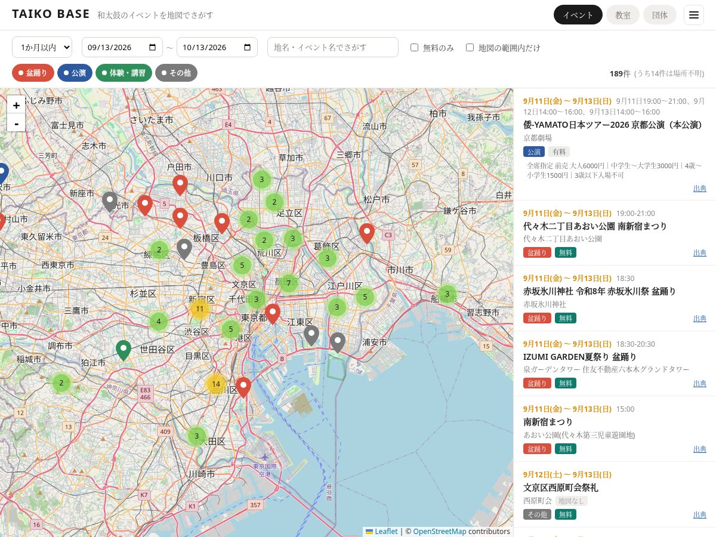The width and height of the screenshot is (716, 537).
Task: Select the red pin near 戸田市
Action: pyautogui.click(x=180, y=185)
